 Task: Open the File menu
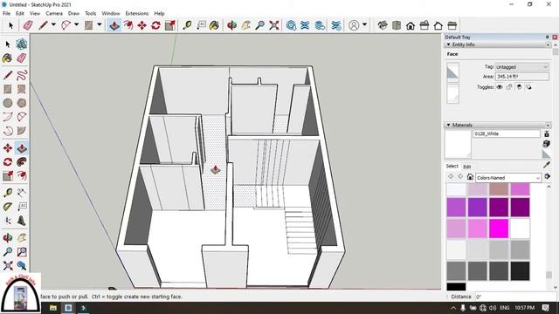(x=6, y=13)
